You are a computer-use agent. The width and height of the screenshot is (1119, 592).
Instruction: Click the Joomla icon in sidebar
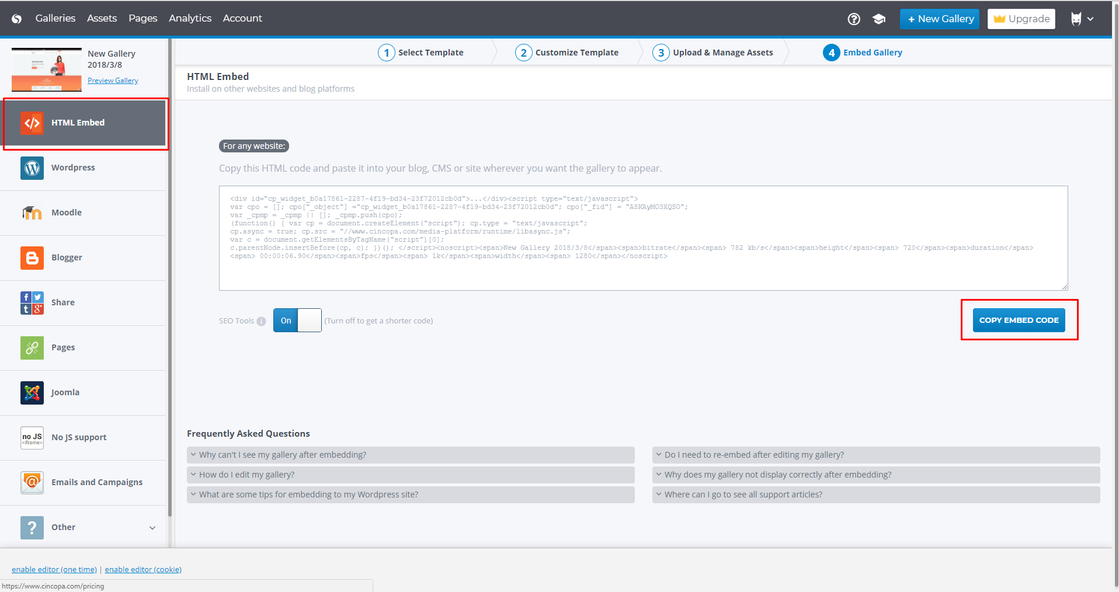coord(32,393)
